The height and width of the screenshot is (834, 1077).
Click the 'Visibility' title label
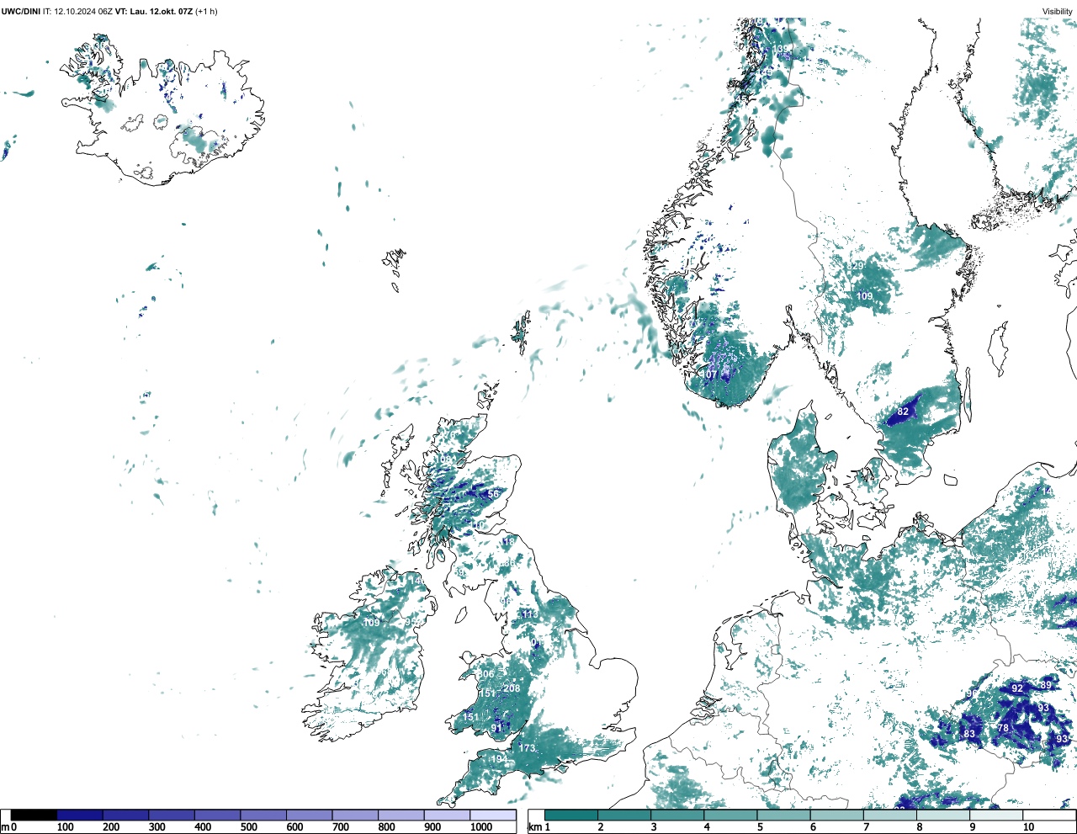tap(1058, 12)
